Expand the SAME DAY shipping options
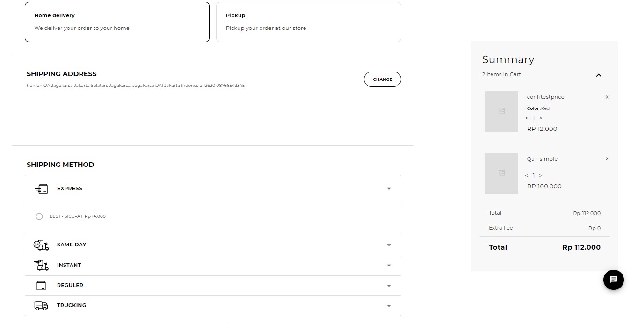630x324 pixels. (x=389, y=245)
